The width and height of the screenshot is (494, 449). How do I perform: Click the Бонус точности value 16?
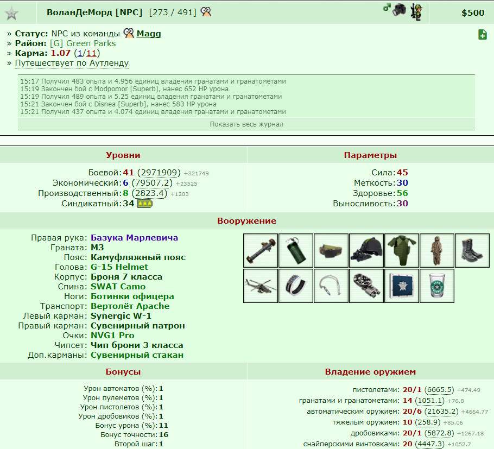[163, 434]
